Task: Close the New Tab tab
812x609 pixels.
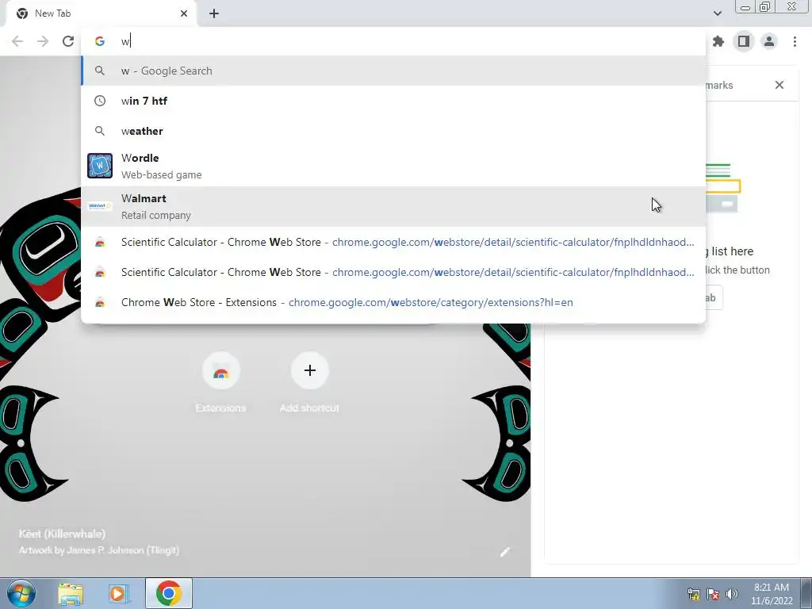Action: coord(184,13)
